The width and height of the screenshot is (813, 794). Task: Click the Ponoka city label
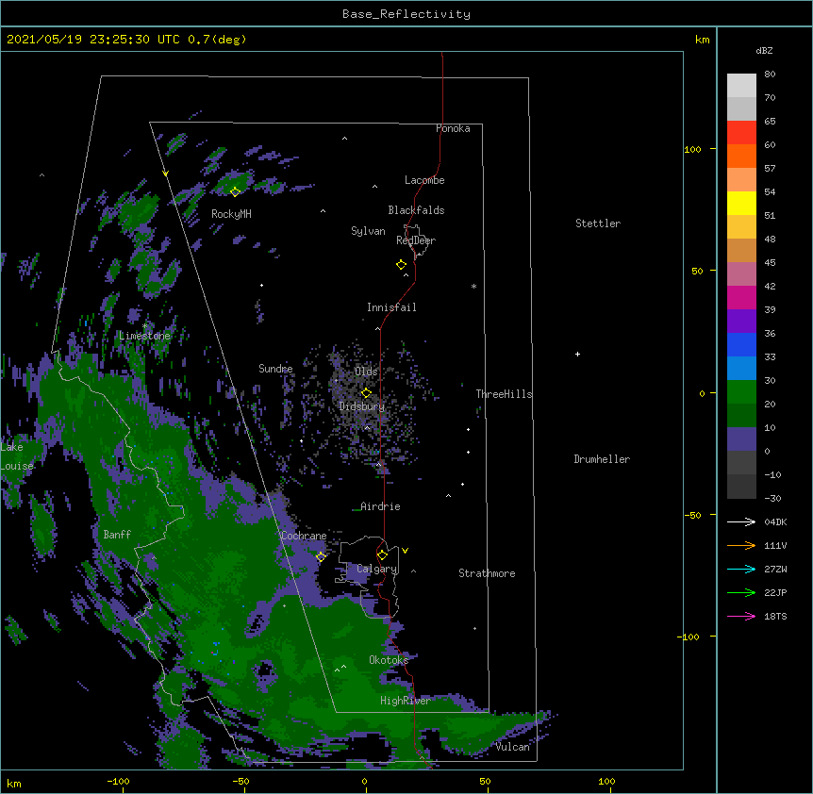[453, 128]
